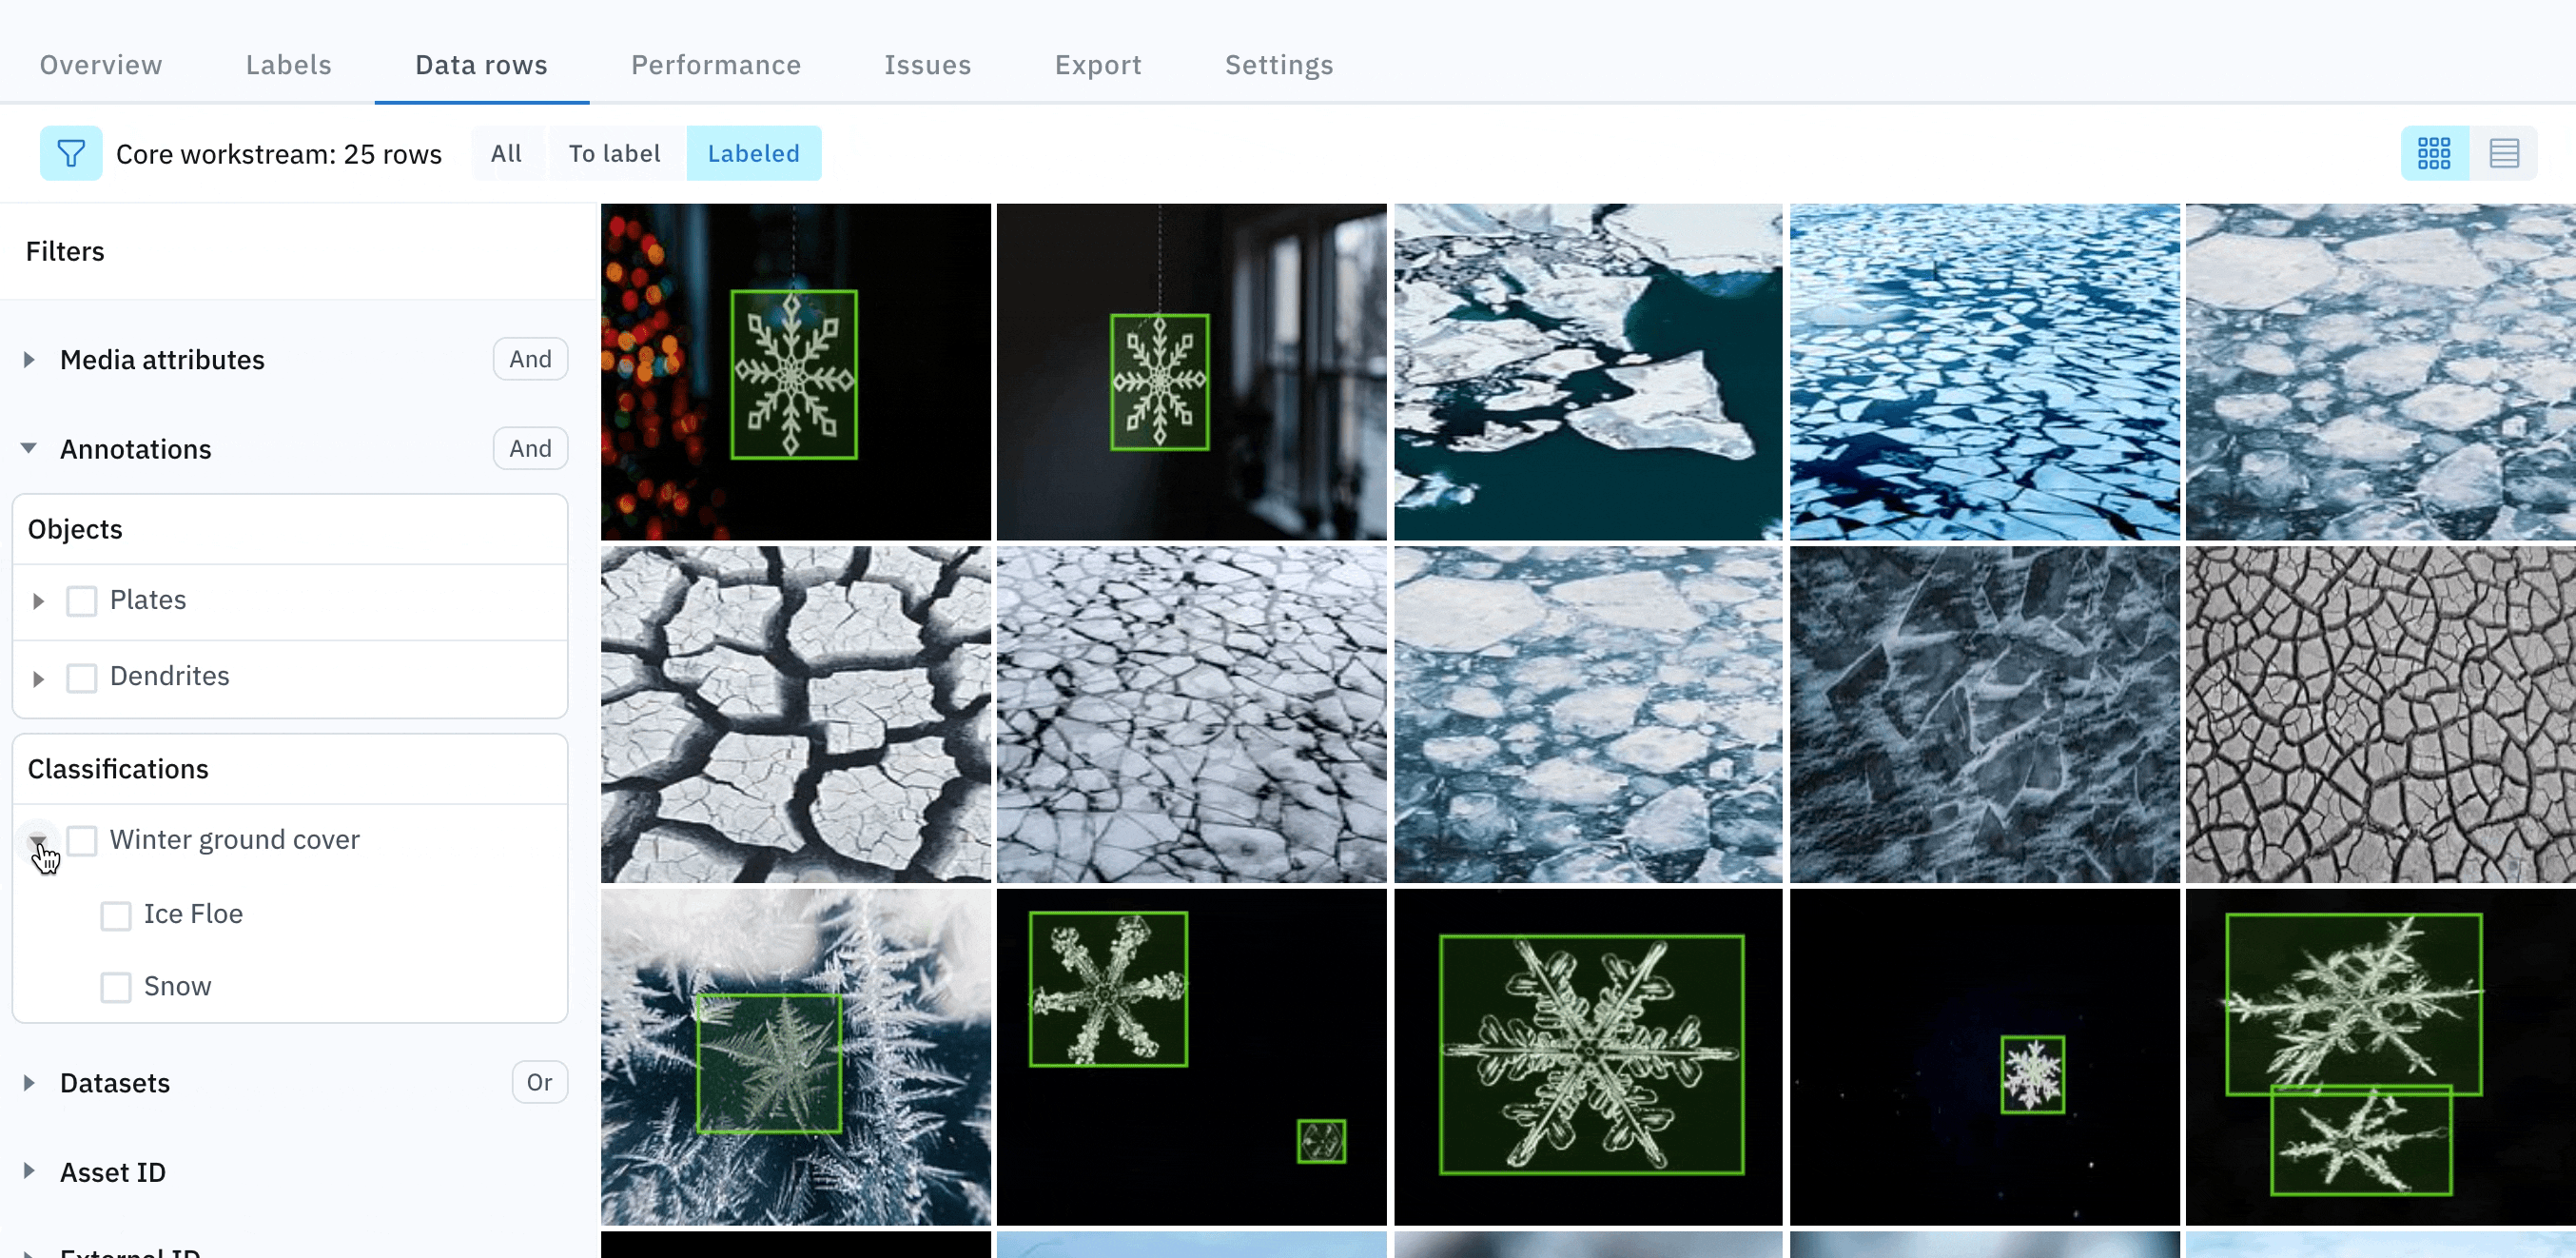
Task: Switch to grid view layout
Action: click(x=2434, y=153)
